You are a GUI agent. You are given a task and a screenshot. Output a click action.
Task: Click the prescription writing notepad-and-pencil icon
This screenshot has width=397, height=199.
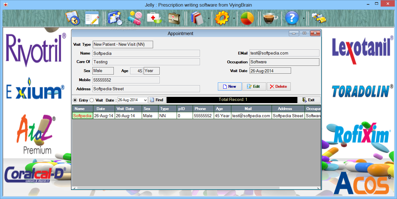pos(92,18)
